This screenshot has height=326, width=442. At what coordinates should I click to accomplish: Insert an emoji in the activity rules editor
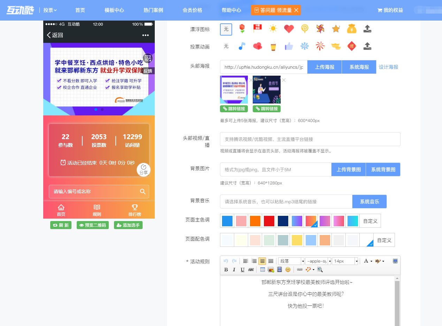[x=288, y=269]
